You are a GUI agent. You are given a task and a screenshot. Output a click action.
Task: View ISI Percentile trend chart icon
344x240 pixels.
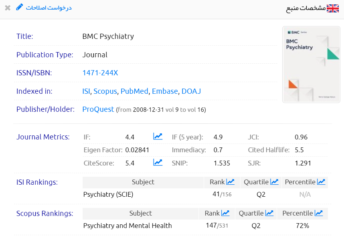point(321,182)
